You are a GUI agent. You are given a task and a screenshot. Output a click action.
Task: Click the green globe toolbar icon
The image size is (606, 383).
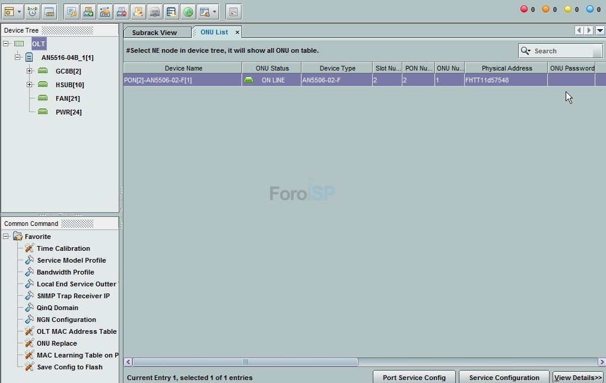tap(188, 11)
